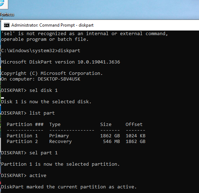
Task: Click the computer name DESKTOP-SBV4U5K
Action: coord(59,79)
